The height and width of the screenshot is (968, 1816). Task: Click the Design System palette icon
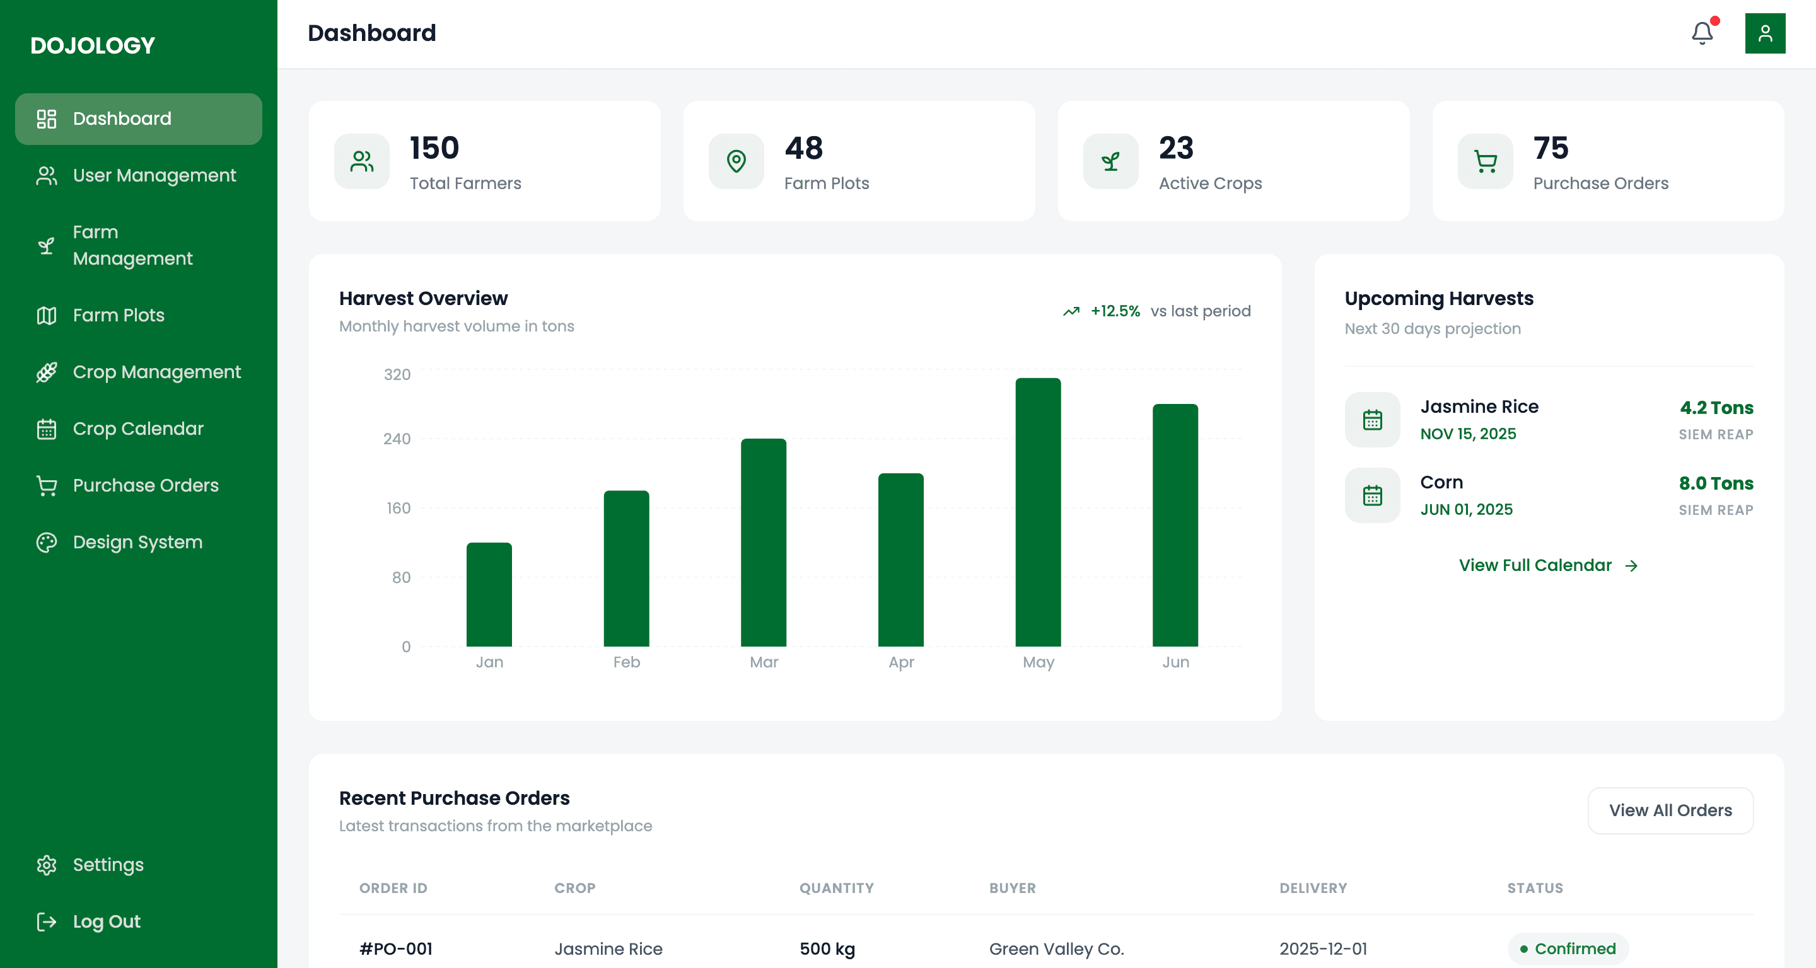47,542
